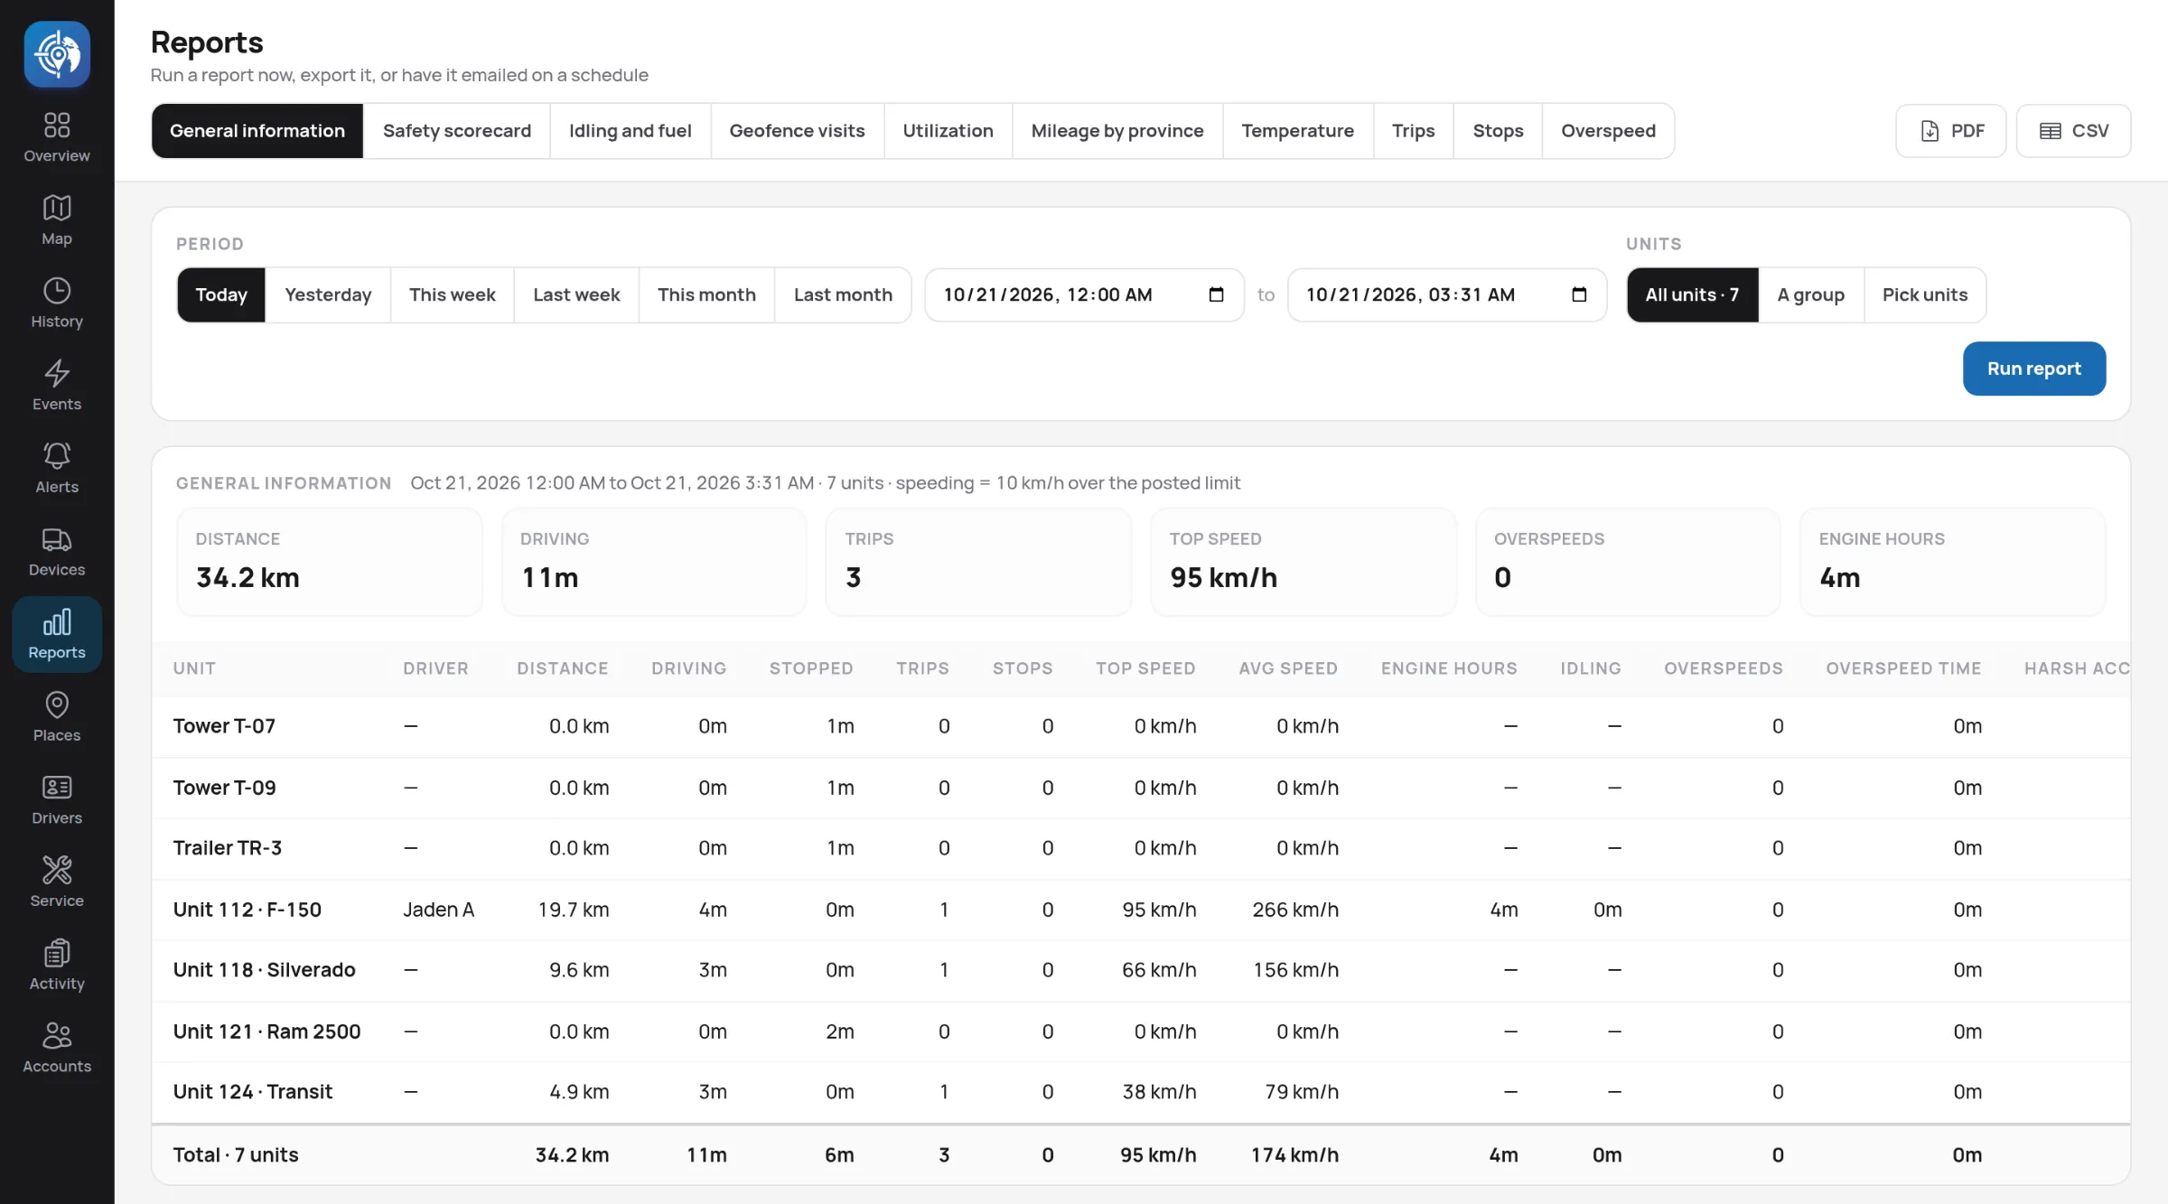This screenshot has height=1204, width=2168.
Task: Open calendar picker for end date
Action: point(1579,294)
